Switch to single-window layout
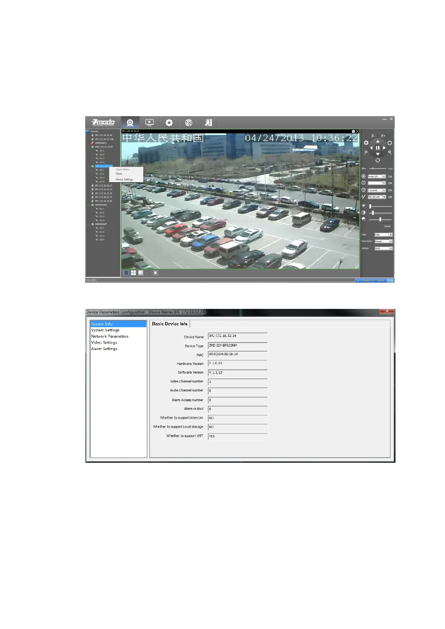This screenshot has height=629, width=445. click(x=126, y=273)
